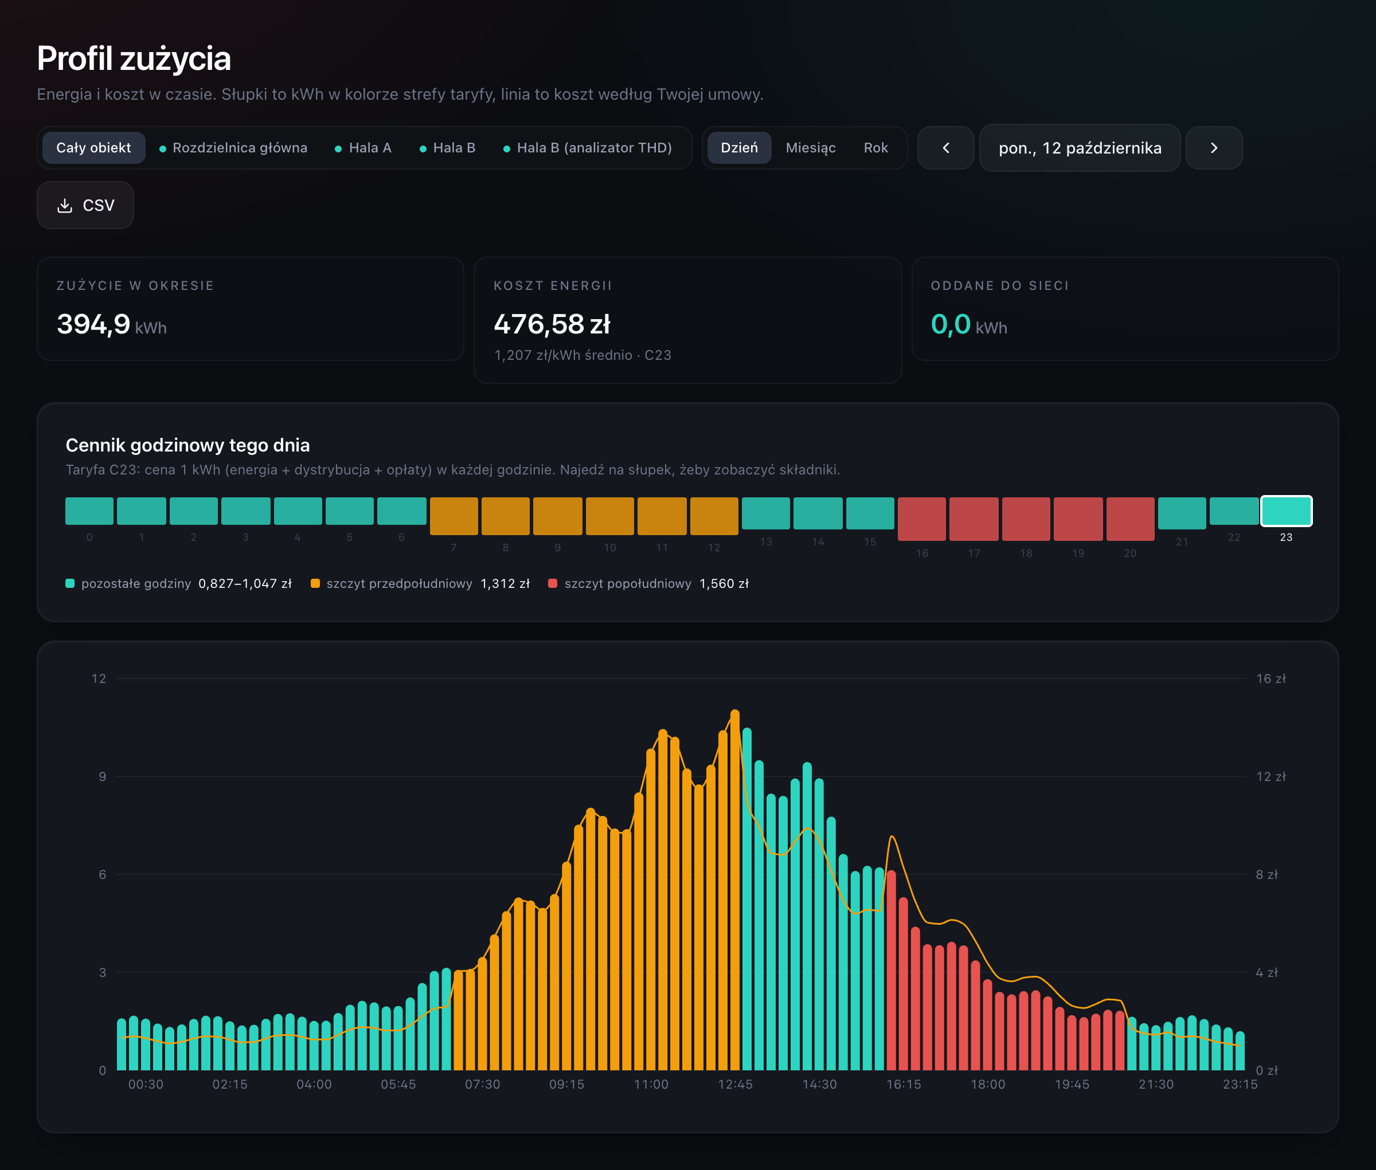Click the hour 13 teal price block

(x=766, y=513)
